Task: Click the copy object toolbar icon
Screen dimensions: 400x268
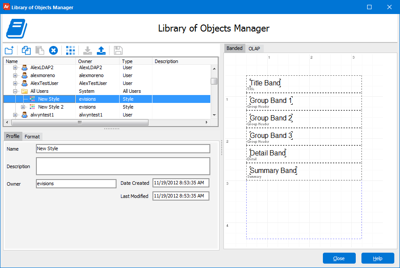Action: [26, 50]
